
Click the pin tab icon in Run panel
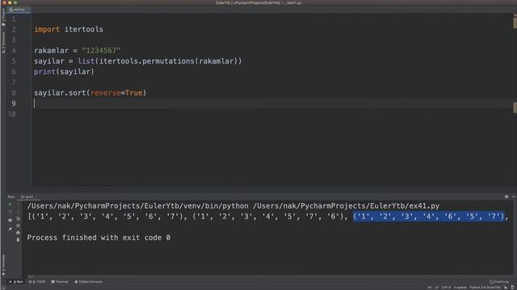(10, 229)
